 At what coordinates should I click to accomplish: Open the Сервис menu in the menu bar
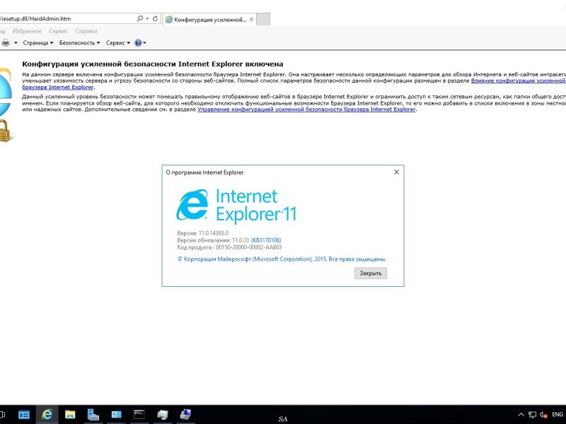click(x=59, y=31)
